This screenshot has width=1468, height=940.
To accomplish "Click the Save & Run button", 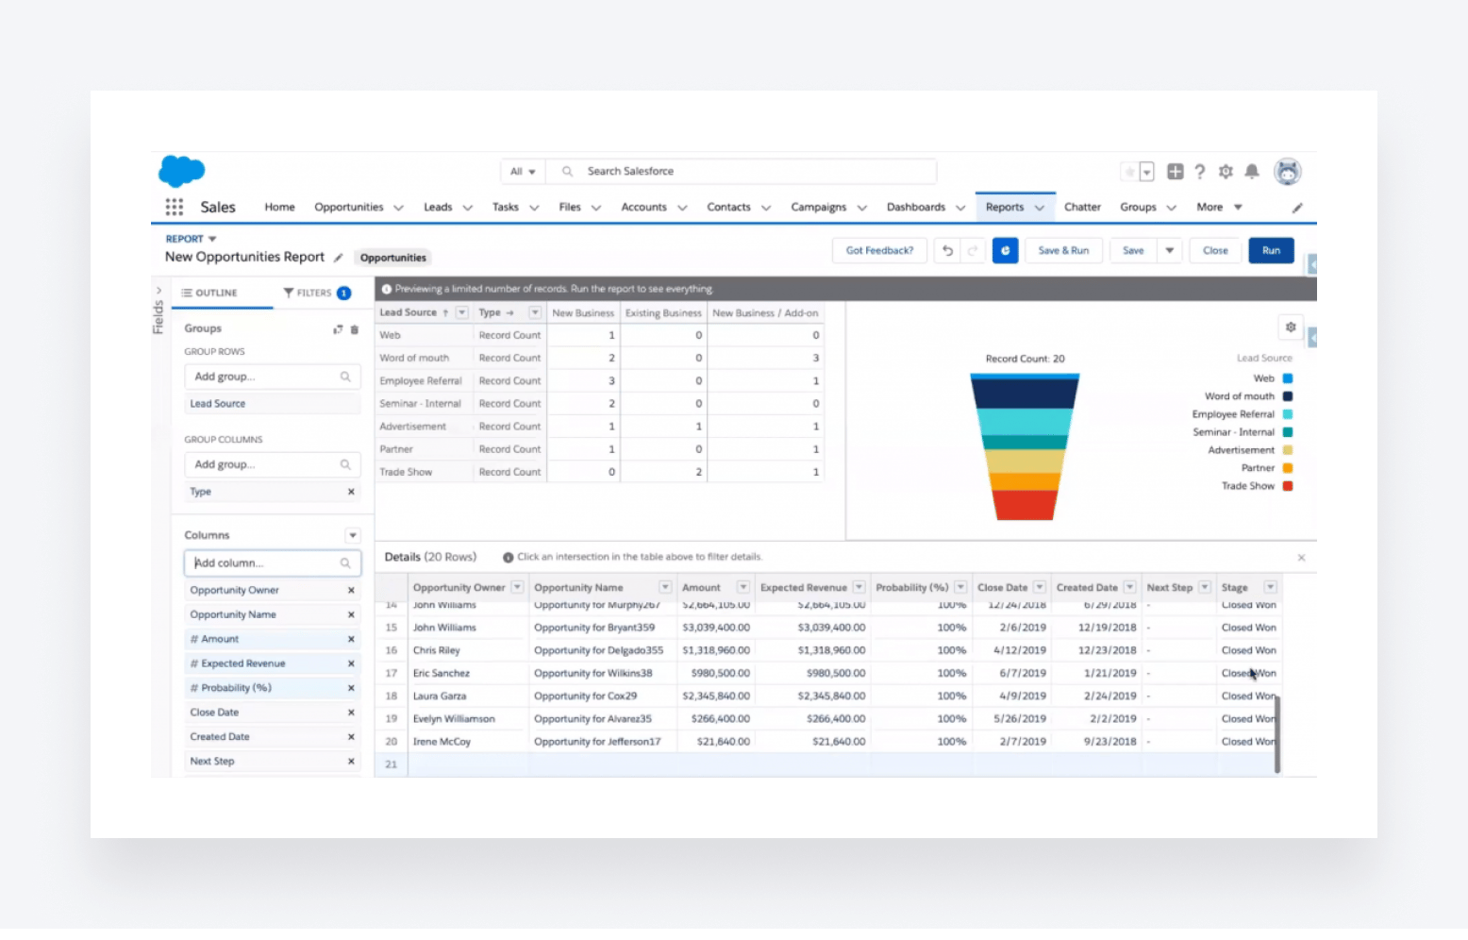I will coord(1063,251).
